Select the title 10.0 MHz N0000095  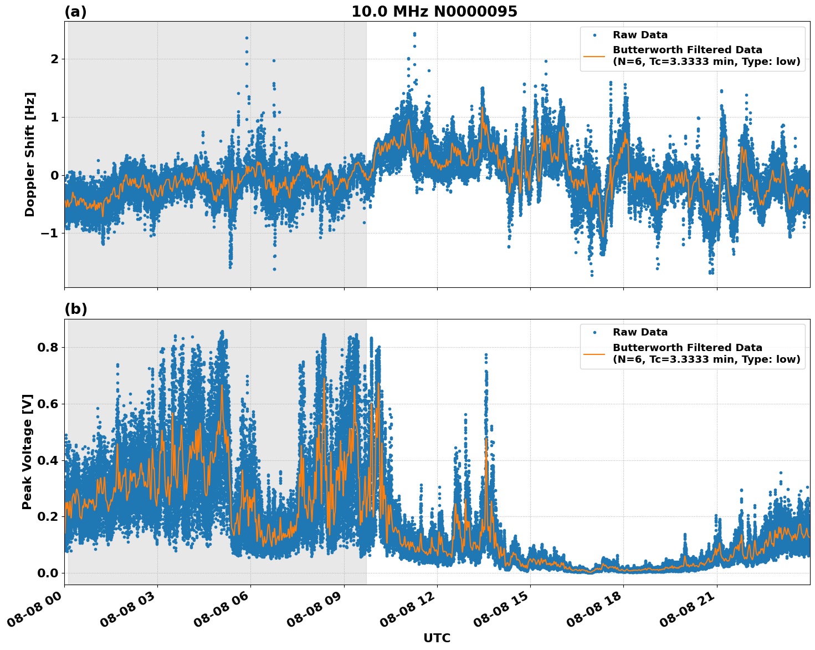435,11
